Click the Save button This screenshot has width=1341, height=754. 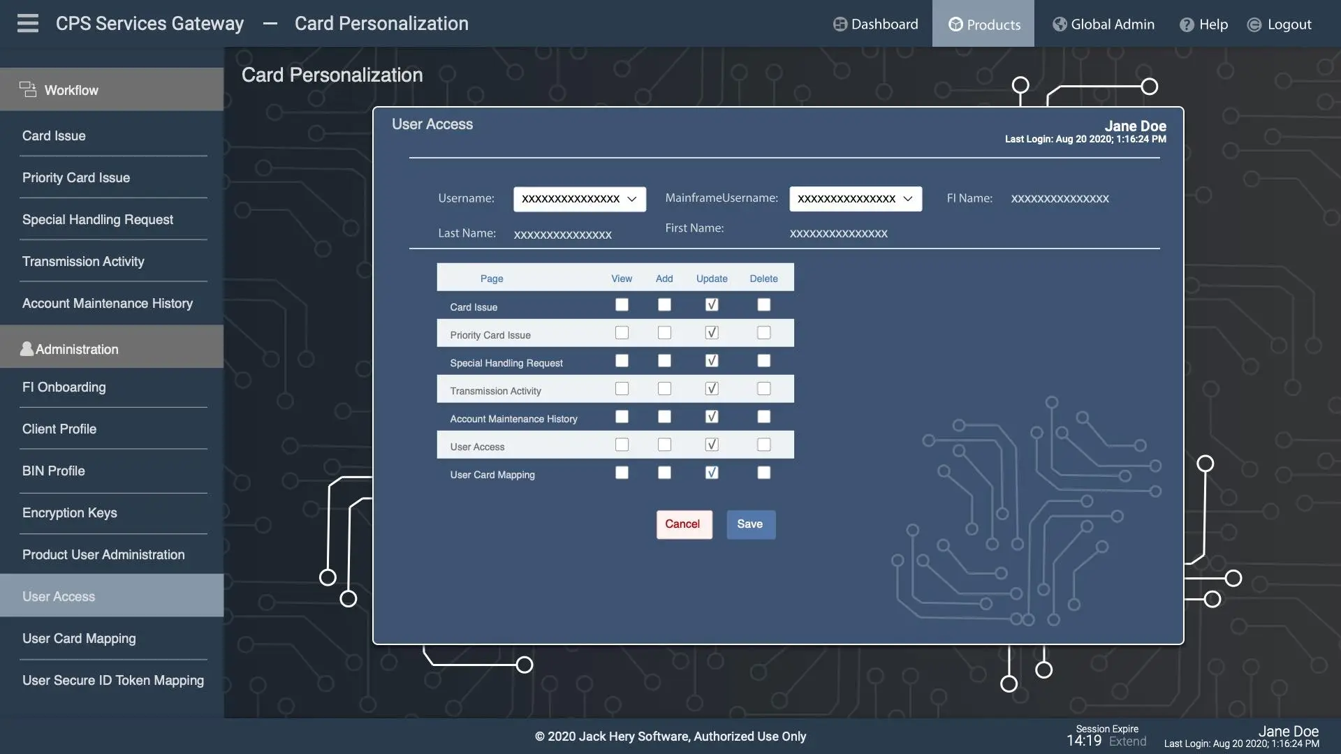pyautogui.click(x=750, y=524)
